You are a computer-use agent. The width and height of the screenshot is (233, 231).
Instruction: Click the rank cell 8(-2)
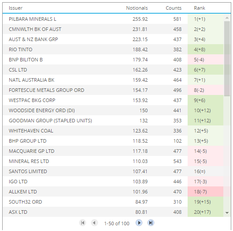[x=206, y=90]
